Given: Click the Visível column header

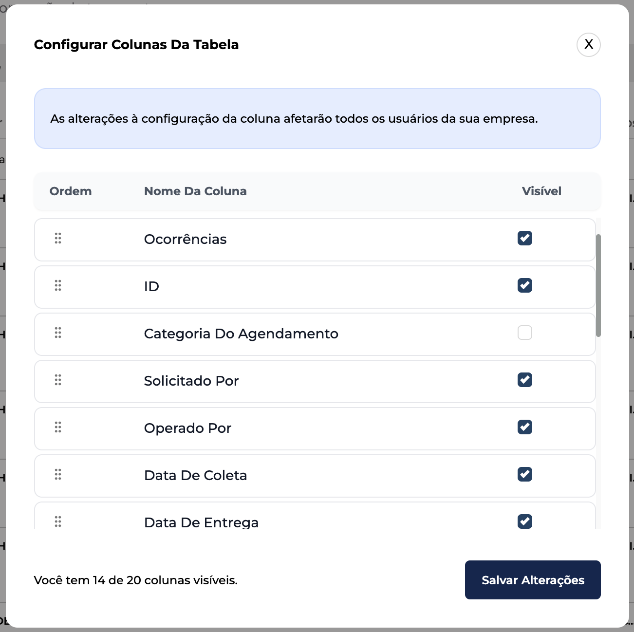Looking at the screenshot, I should coord(541,191).
